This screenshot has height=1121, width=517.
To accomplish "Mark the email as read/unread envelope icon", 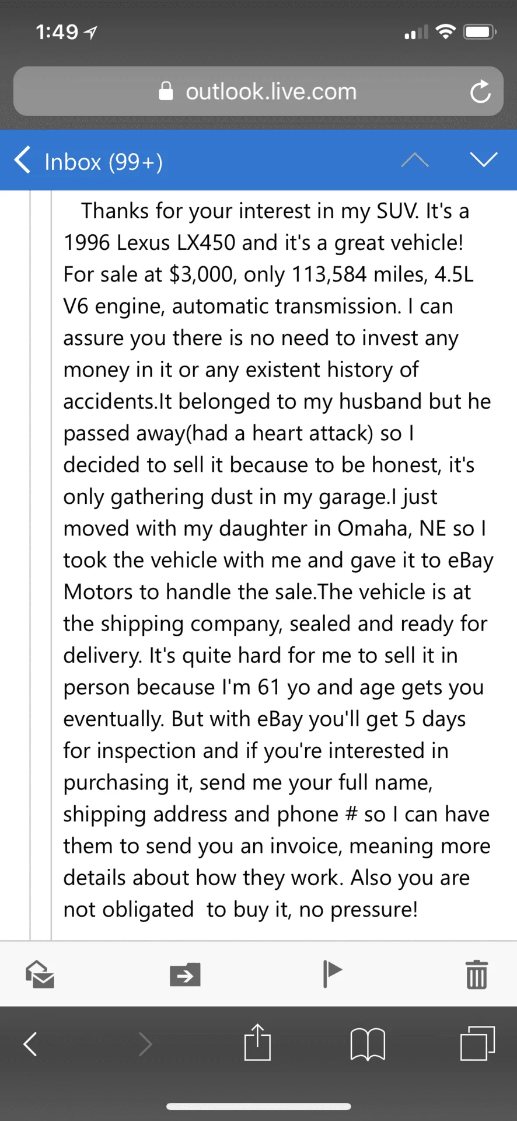I will pos(40,974).
